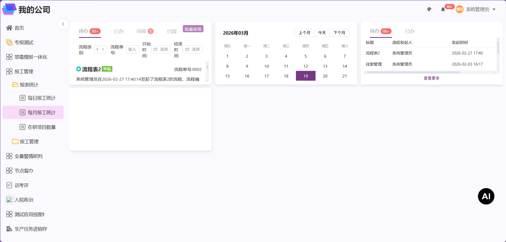506x242 pixels.
Task: Open the 开始时间 date picker
Action: [x=161, y=49]
